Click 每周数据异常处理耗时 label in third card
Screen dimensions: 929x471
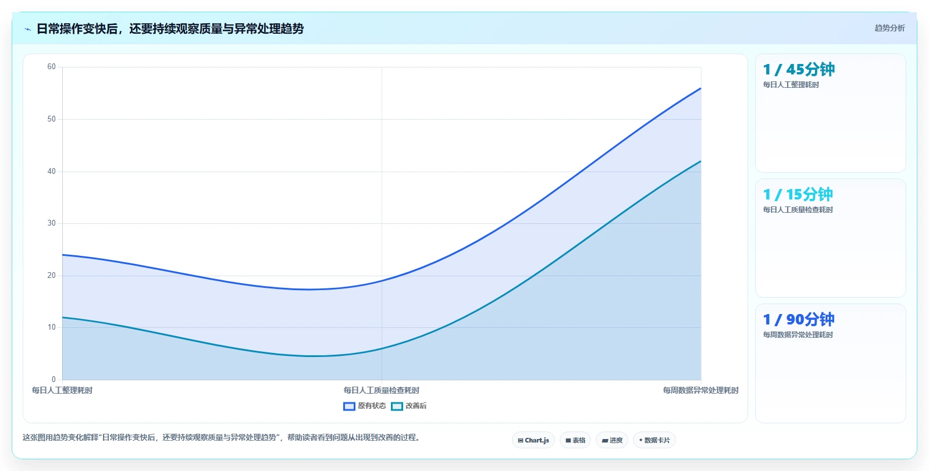(798, 335)
